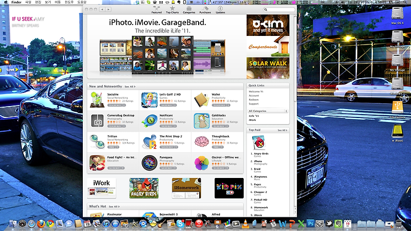Open the price dropdown arrow for Wallet
This screenshot has height=231, width=411.
(x=228, y=106)
